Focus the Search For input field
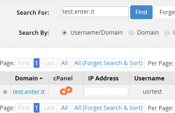 pos(95,12)
